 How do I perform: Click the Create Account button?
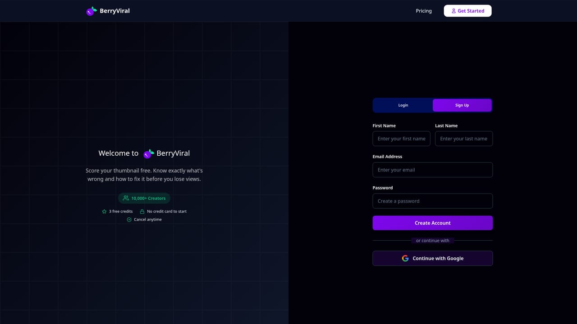[433, 223]
